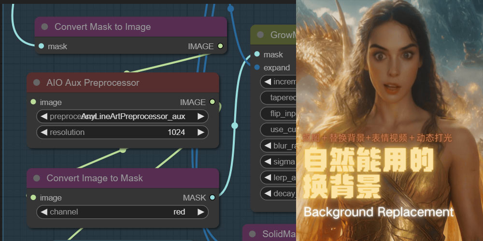Choose the previous channel with the left arrow
The width and height of the screenshot is (483, 241).
point(44,212)
